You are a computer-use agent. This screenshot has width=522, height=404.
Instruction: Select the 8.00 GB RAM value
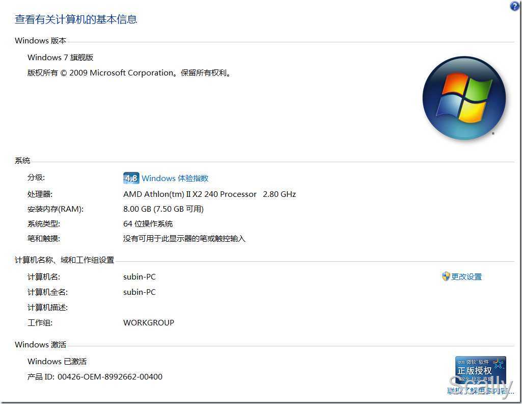[x=163, y=209]
